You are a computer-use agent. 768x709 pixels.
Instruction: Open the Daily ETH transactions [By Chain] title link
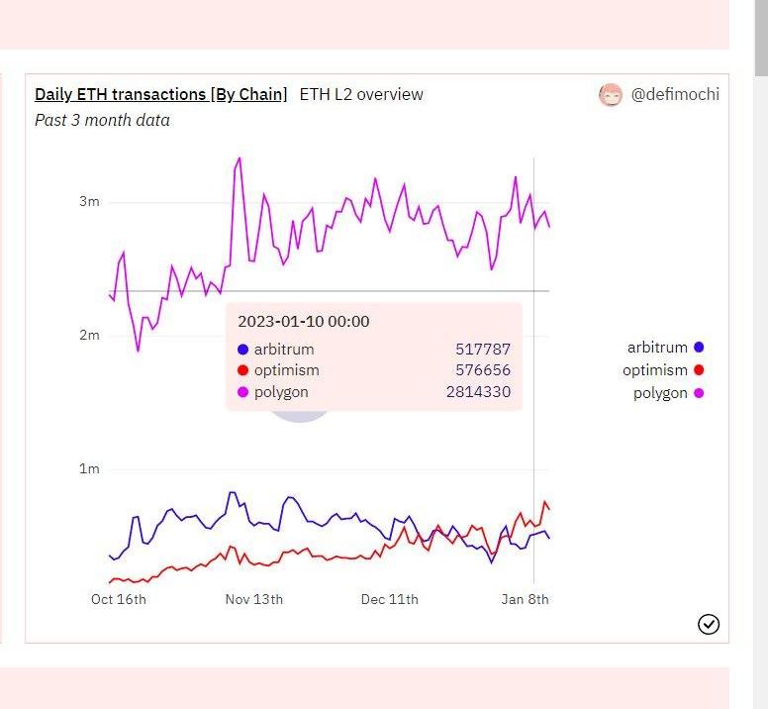160,94
